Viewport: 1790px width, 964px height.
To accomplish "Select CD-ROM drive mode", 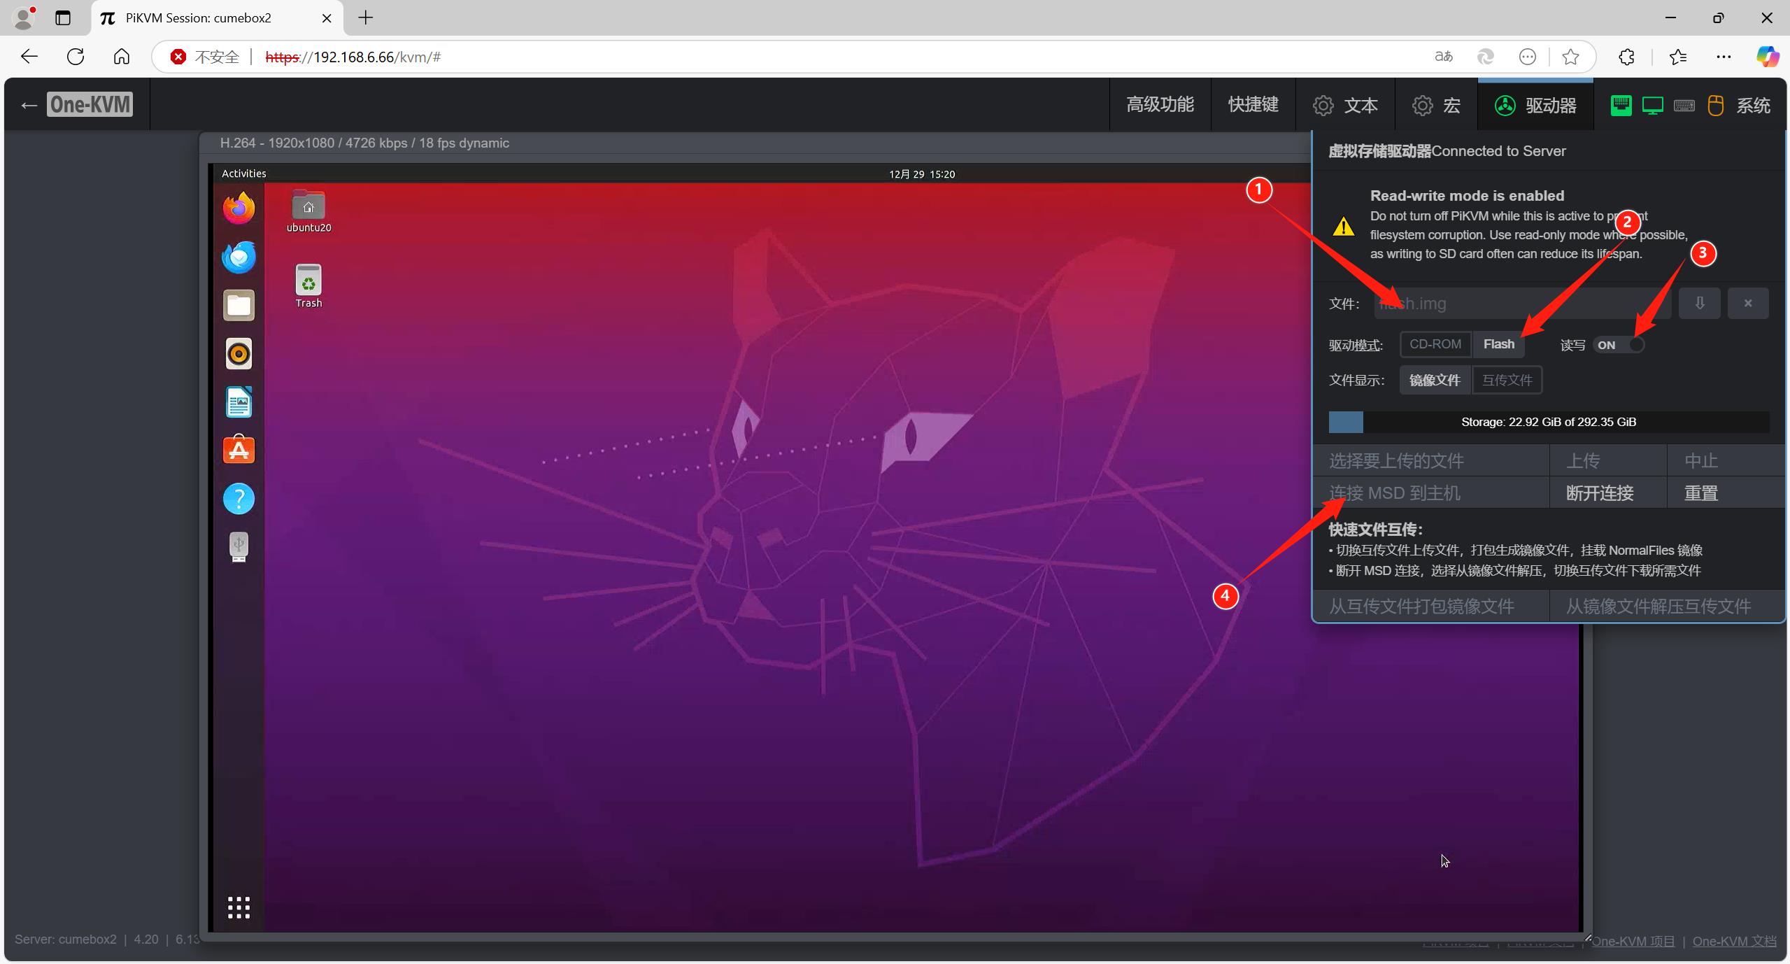I will tap(1435, 344).
